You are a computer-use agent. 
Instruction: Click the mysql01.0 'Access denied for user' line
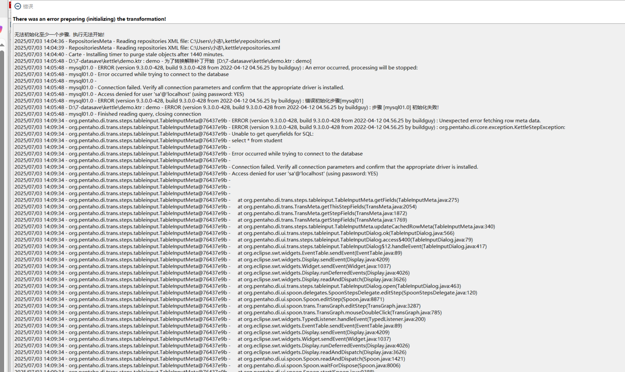tap(129, 94)
